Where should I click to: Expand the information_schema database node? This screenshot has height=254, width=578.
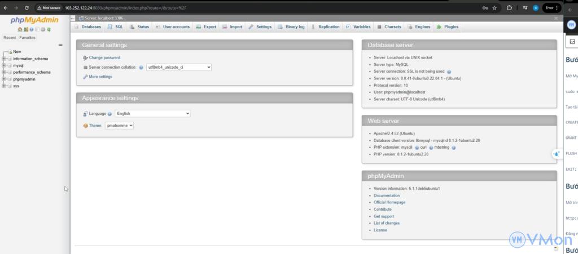(x=5, y=59)
